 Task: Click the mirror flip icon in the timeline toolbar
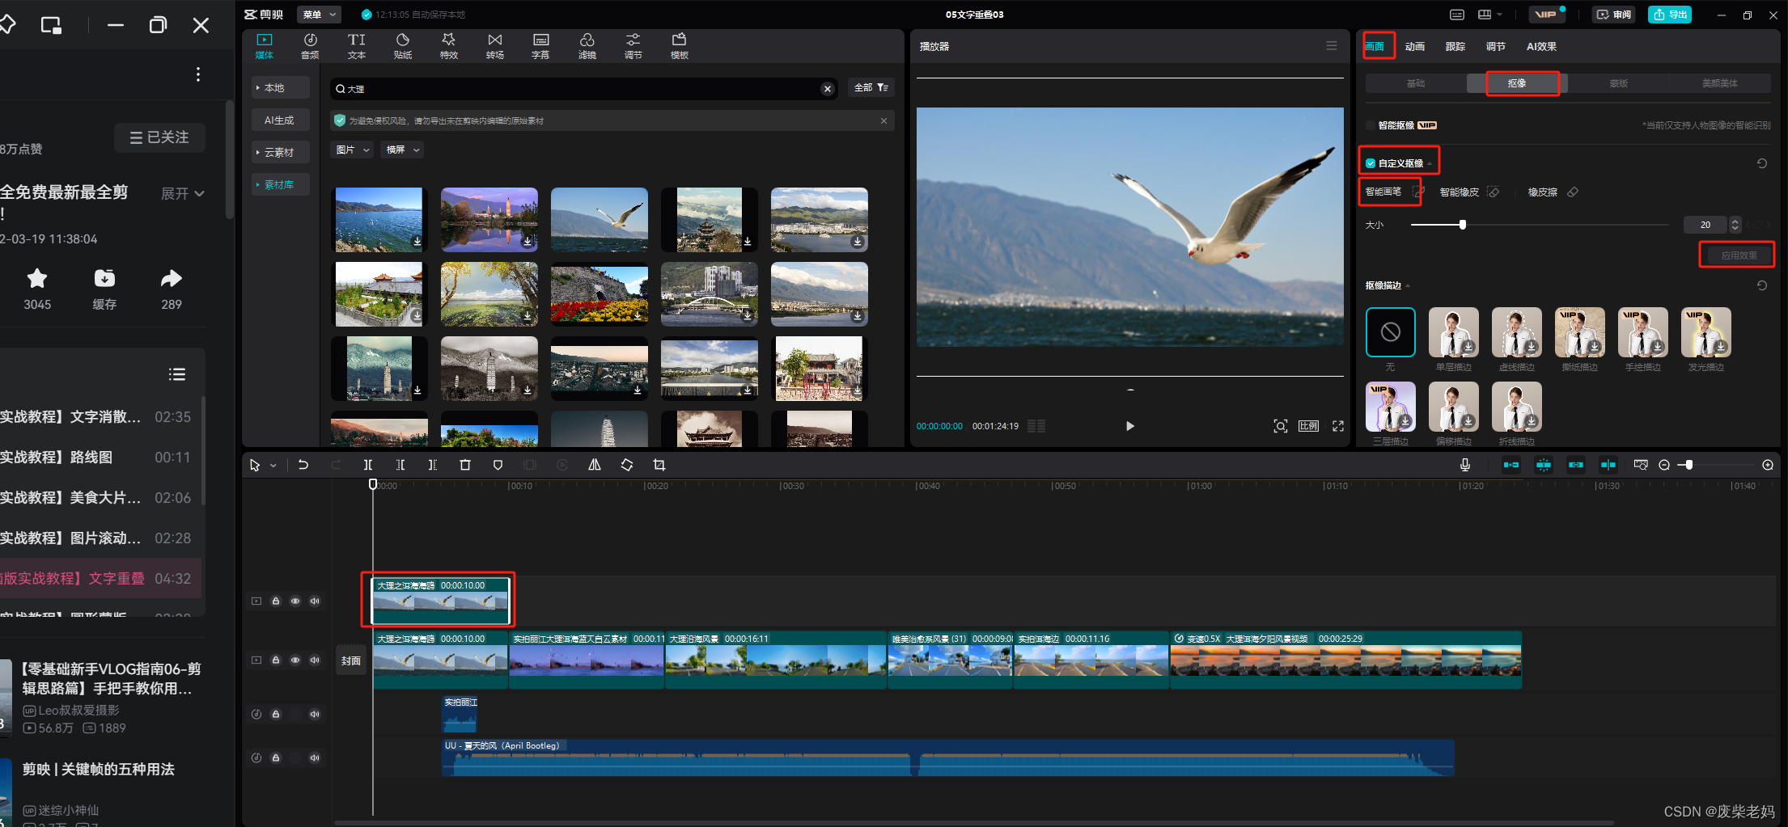595,465
